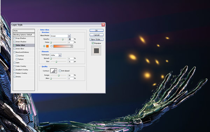Click the Noise value field

[71, 42]
